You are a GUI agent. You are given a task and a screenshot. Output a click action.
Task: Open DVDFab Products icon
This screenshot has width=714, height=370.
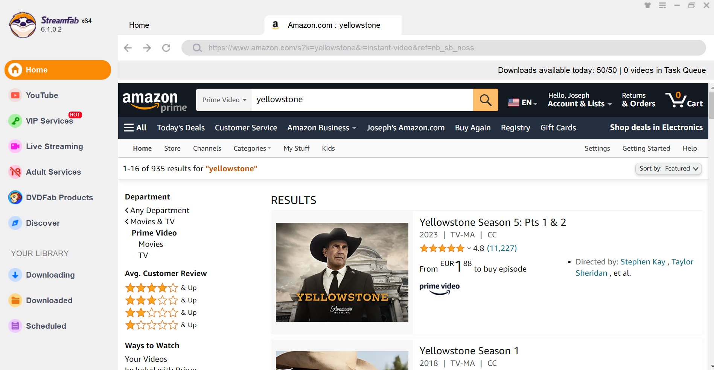click(x=15, y=198)
